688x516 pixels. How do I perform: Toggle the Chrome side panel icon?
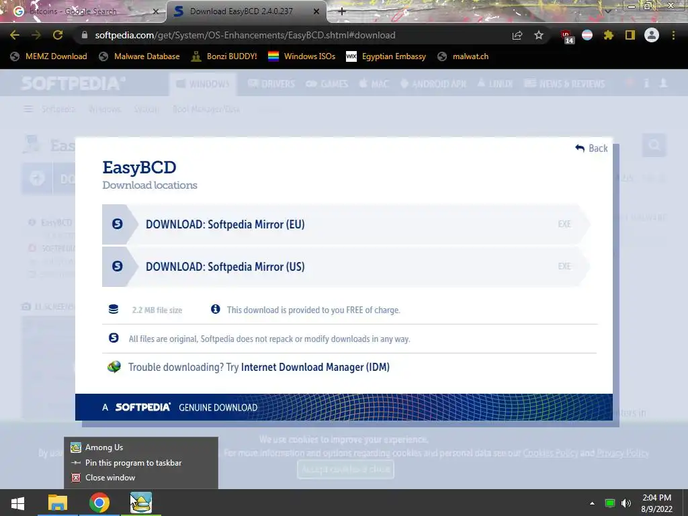click(x=630, y=35)
